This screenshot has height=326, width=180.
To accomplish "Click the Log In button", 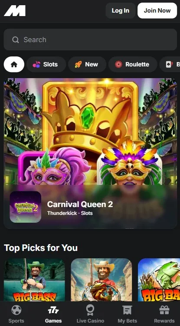I will point(120,10).
